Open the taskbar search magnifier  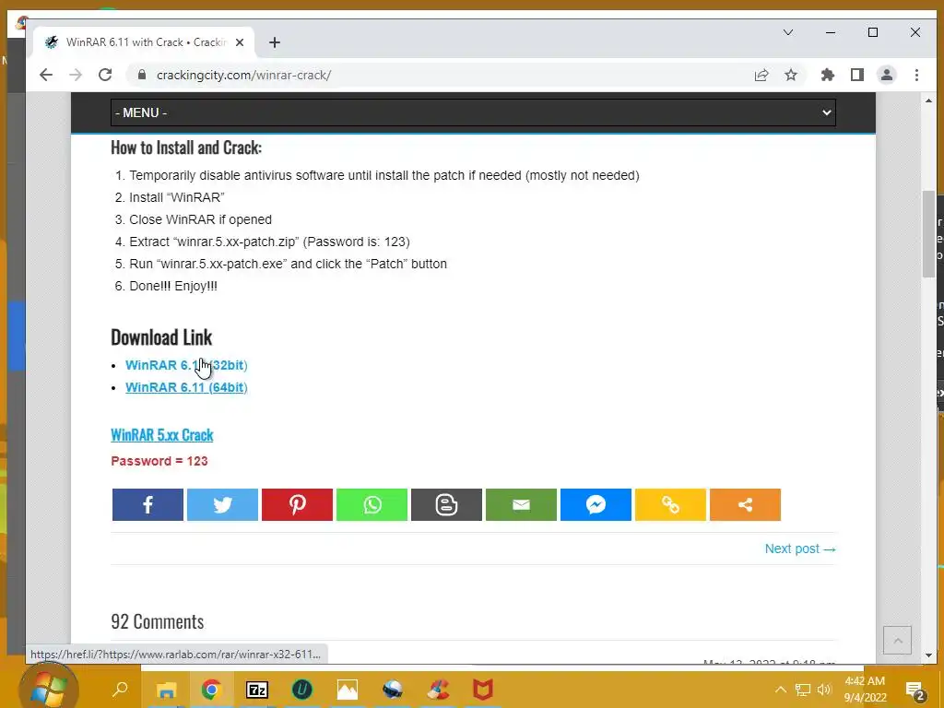click(121, 689)
